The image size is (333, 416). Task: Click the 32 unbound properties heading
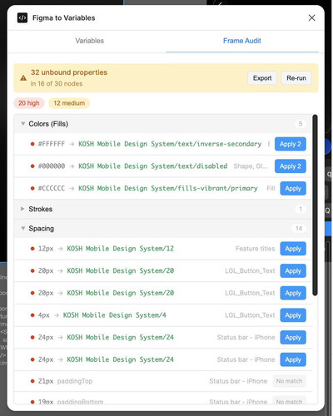pos(69,72)
